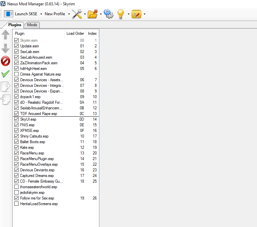Select the Devious Devices - Integra plugin

42,85
